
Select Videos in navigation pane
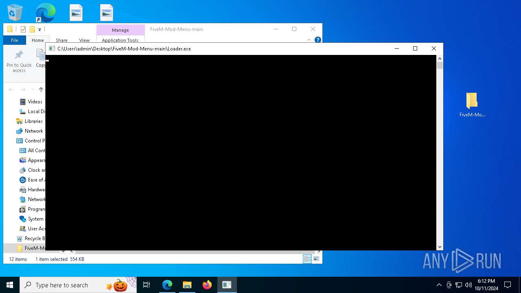[32, 102]
